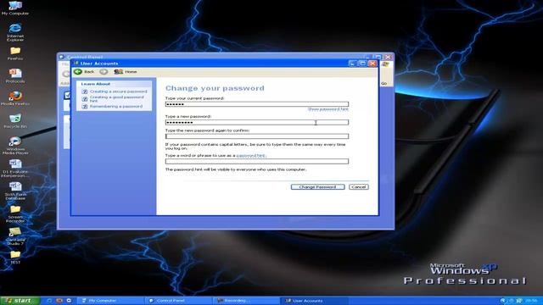Open My Computer desktop icon
This screenshot has width=543, height=305.
pyautogui.click(x=15, y=8)
